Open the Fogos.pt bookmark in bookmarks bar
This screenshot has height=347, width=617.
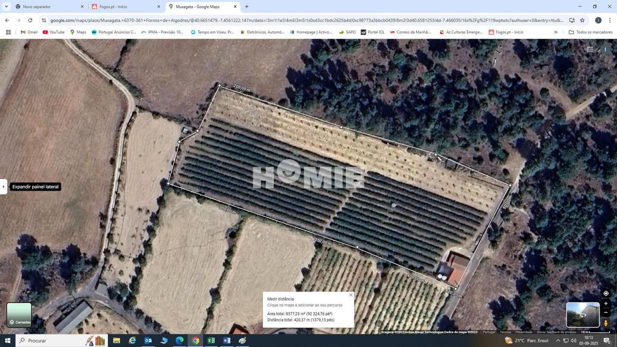(506, 32)
